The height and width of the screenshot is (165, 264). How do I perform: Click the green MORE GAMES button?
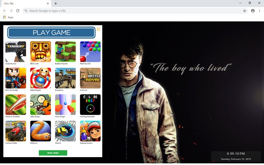53,153
